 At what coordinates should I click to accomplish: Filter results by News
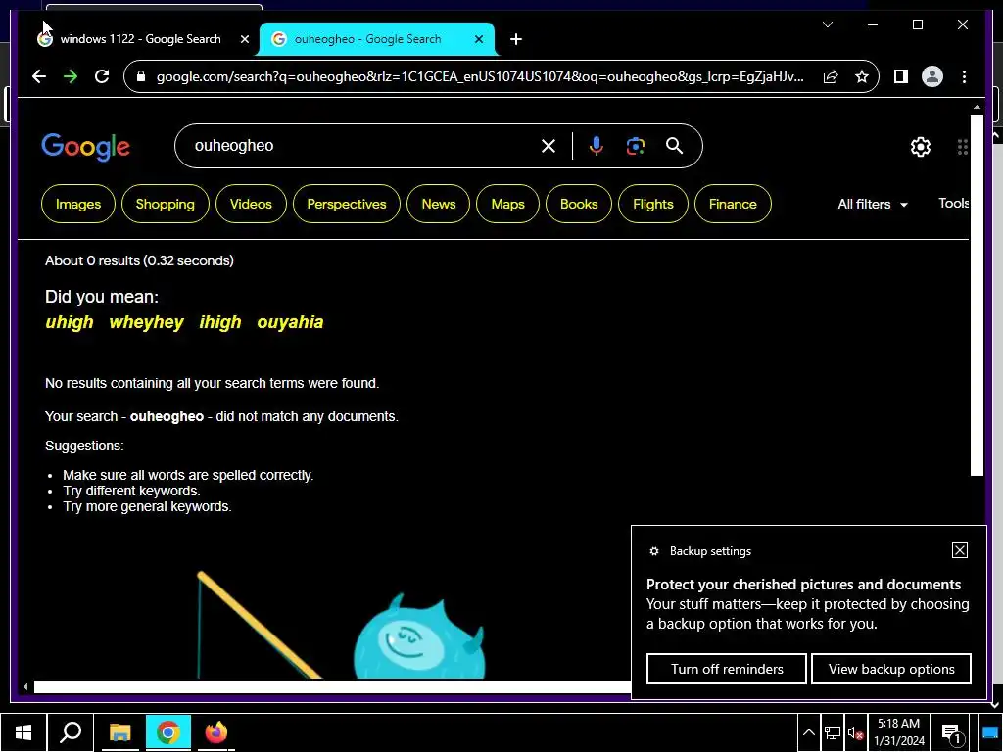438,204
